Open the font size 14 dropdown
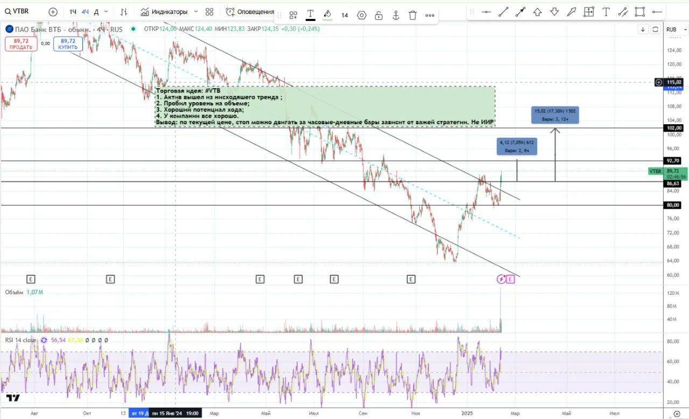Viewport: 689px width, 419px height. click(x=344, y=15)
